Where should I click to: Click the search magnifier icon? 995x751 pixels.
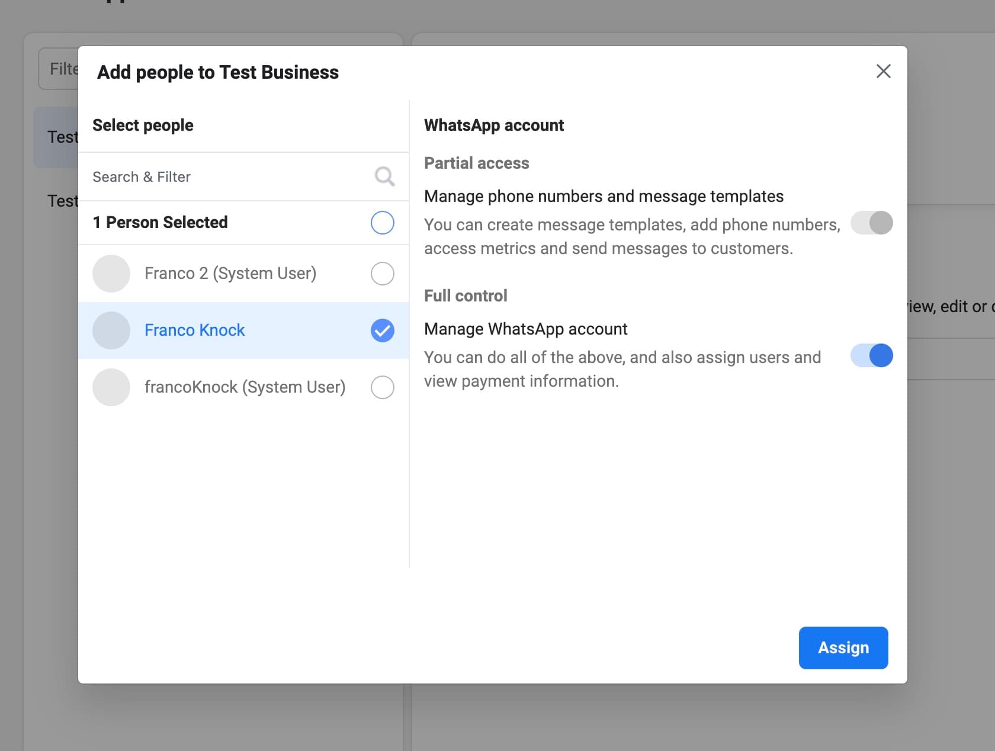click(384, 176)
